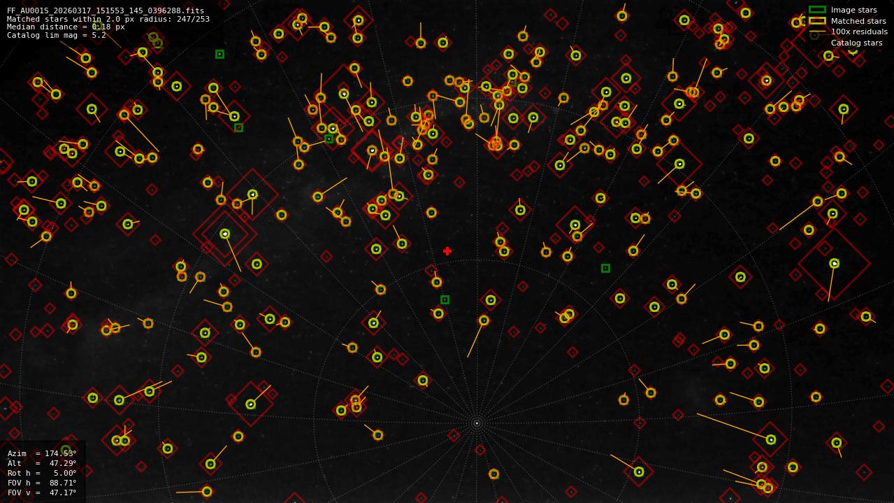This screenshot has width=894, height=503.
Task: Click the "FOV v = 47.17°" readout
Action: (42, 493)
